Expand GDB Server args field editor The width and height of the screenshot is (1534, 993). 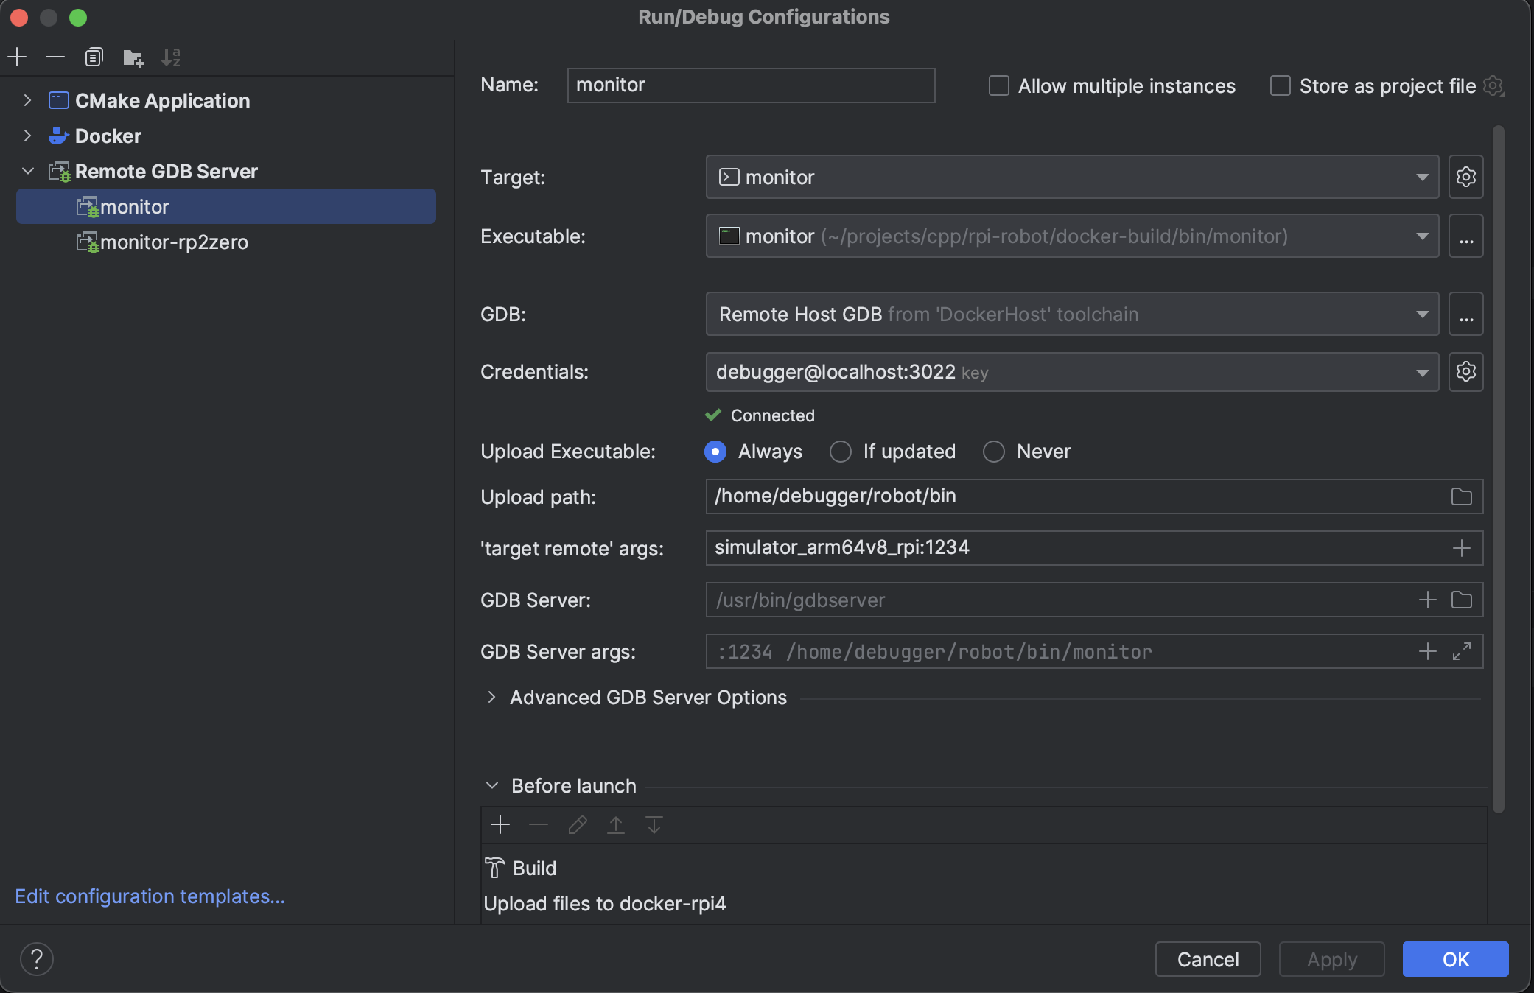point(1461,651)
